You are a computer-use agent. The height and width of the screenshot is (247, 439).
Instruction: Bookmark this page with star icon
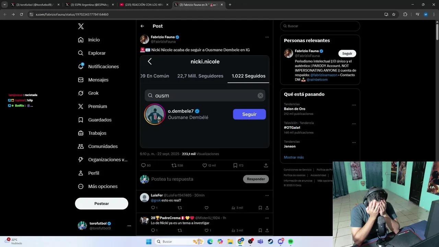click(394, 14)
